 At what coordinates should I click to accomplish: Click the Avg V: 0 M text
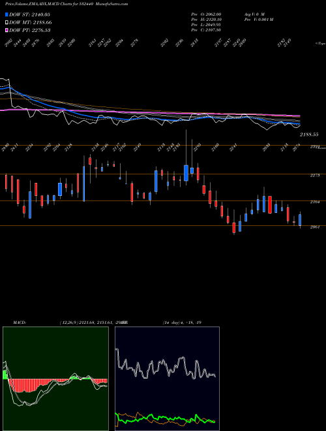(254, 14)
